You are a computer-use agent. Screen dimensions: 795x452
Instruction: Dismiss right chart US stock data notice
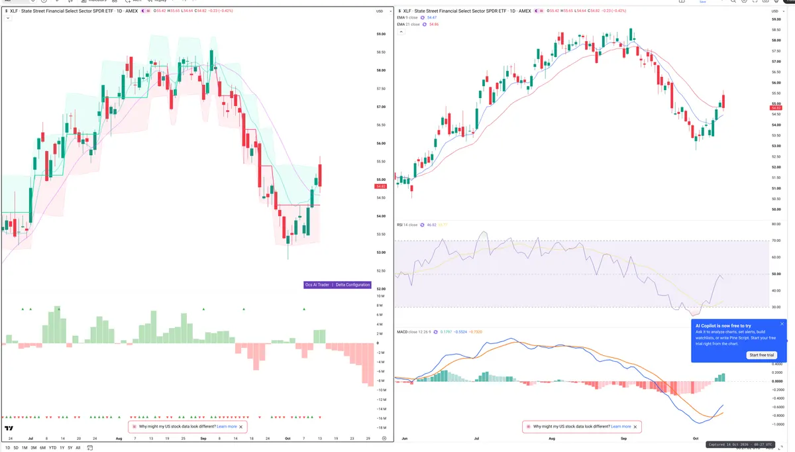coord(635,426)
